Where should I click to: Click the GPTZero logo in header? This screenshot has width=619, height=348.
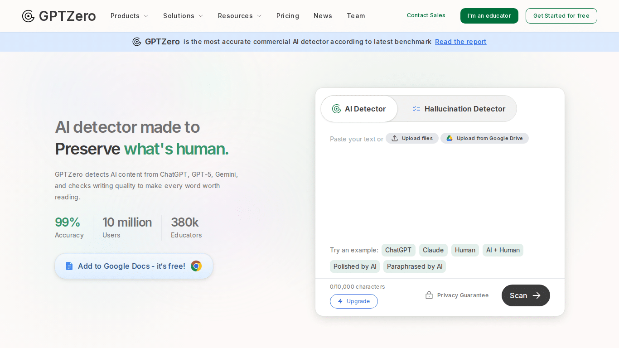click(x=59, y=16)
